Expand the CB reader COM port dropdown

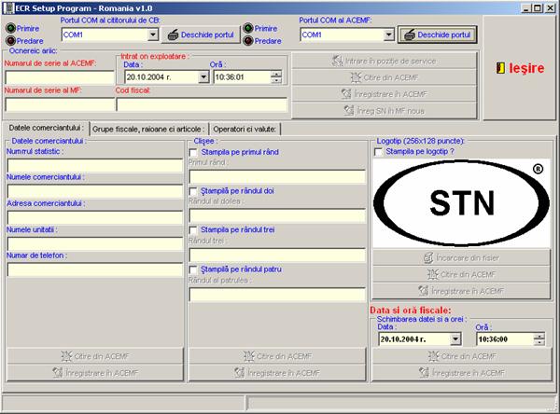[153, 34]
